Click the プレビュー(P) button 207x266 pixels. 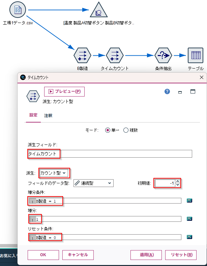point(64,91)
